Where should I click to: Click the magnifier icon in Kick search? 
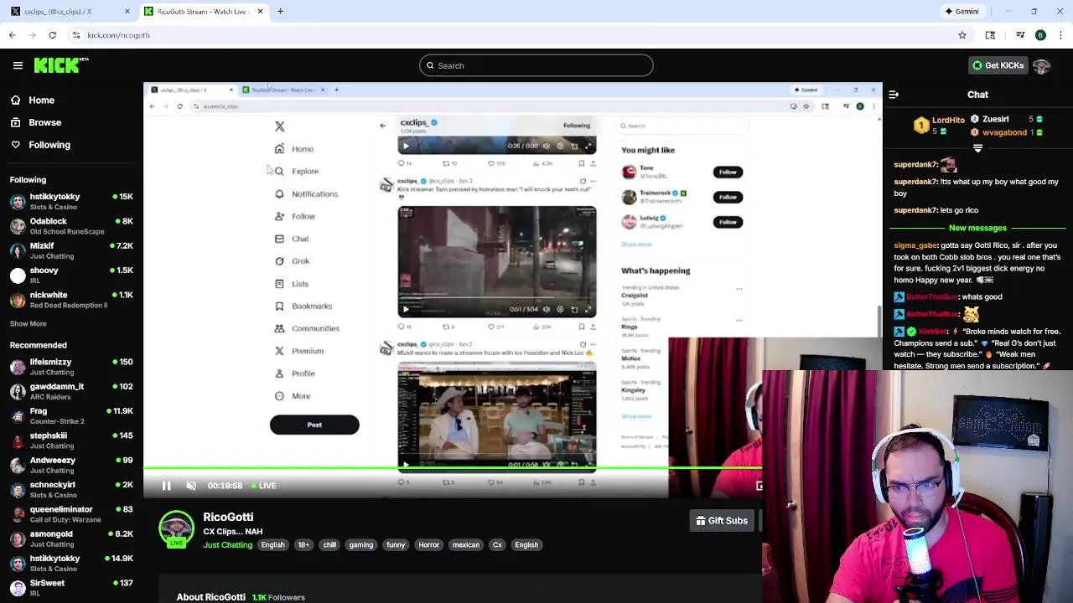coord(430,65)
